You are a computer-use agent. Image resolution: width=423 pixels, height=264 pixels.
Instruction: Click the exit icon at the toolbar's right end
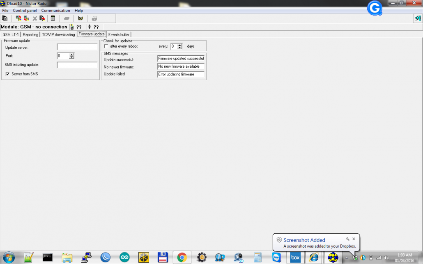coord(418,18)
